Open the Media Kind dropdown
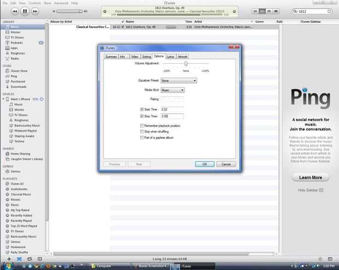This screenshot has height=270, width=339. click(173, 90)
